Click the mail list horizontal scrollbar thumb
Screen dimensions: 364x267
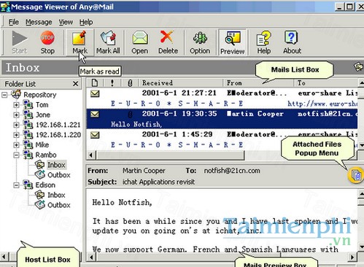[x=170, y=155]
